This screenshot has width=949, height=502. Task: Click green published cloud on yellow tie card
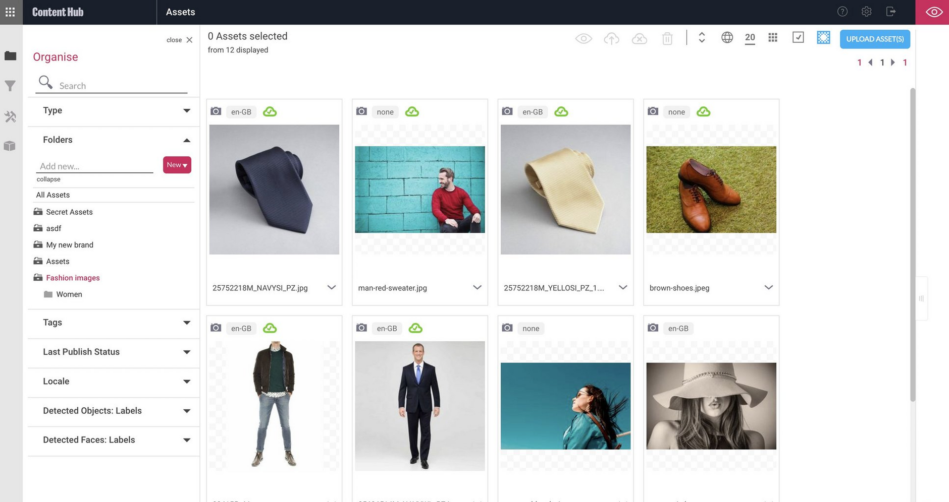click(561, 111)
